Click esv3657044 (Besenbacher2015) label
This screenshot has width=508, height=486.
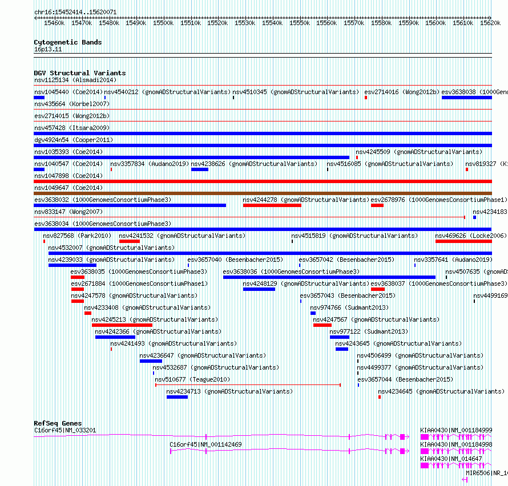[x=405, y=379]
